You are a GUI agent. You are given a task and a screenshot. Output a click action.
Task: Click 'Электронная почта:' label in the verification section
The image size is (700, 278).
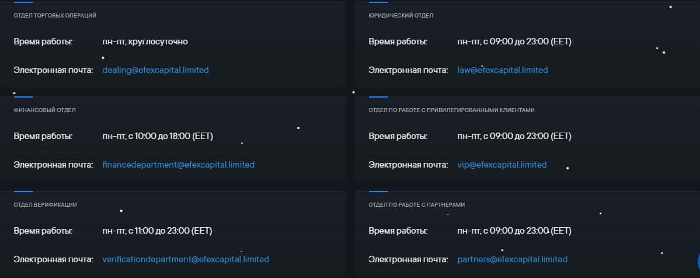pos(53,259)
